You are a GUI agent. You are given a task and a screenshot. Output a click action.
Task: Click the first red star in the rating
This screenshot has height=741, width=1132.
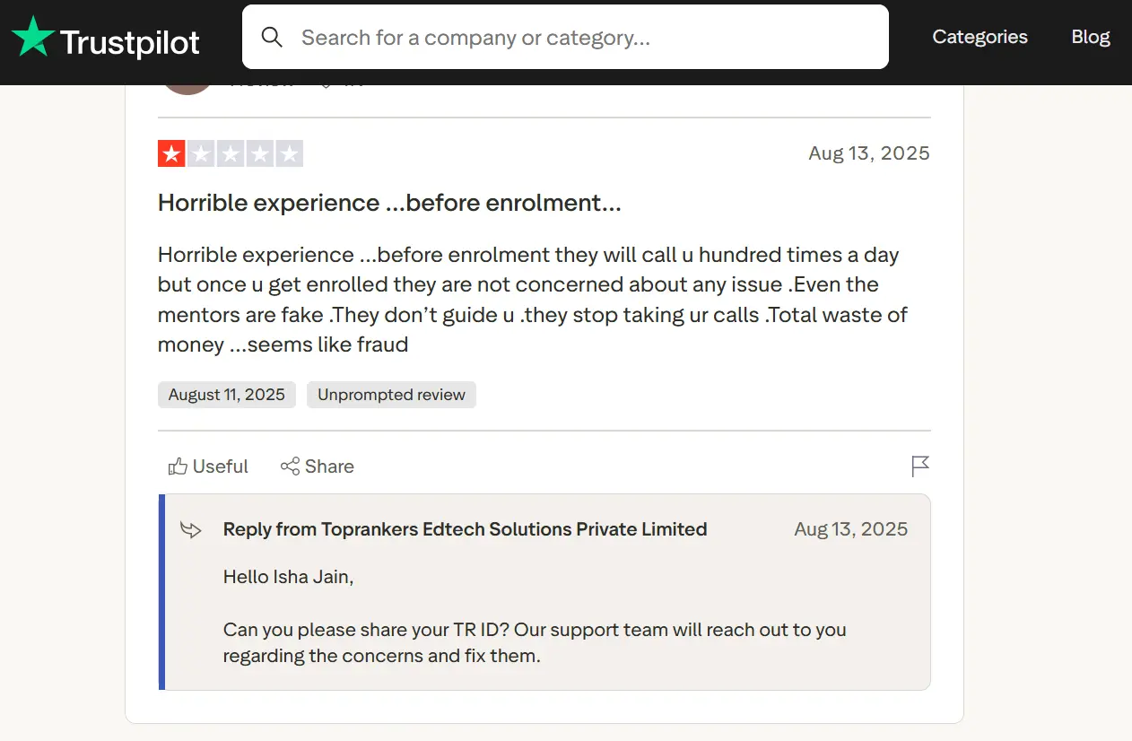point(170,153)
